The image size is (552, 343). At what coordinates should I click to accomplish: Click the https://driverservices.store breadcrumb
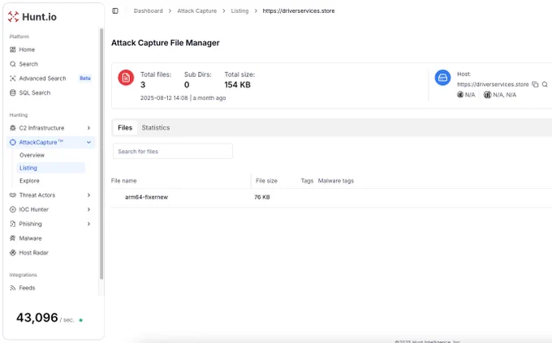(299, 11)
